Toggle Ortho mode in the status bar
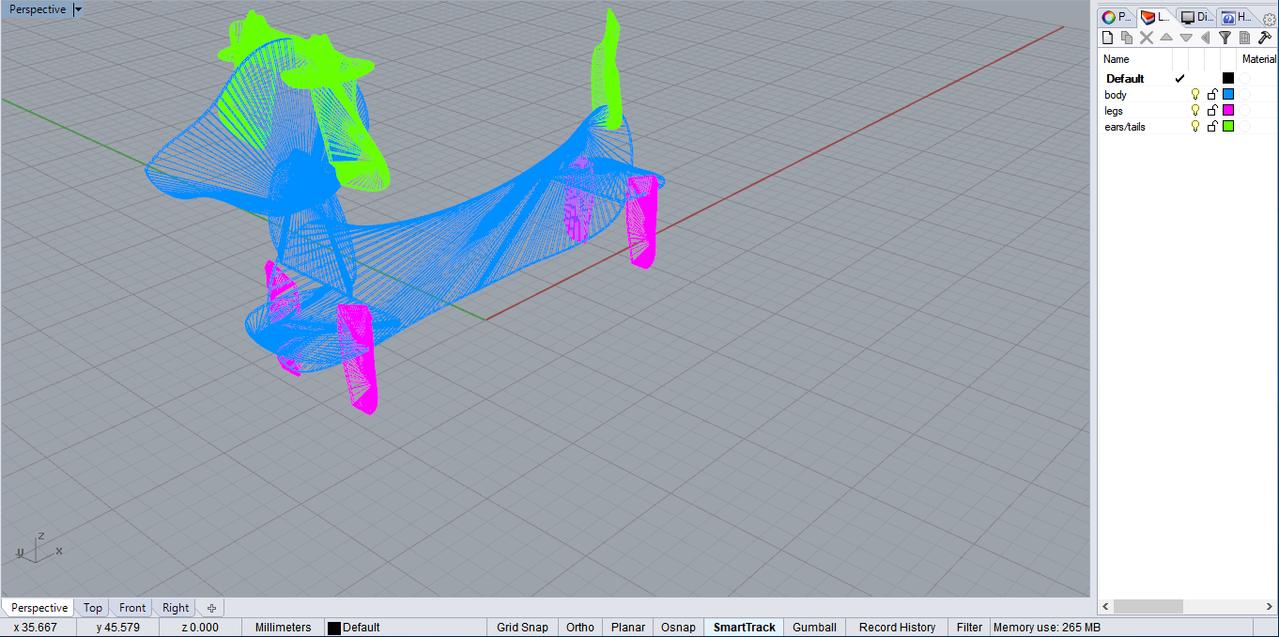Image resolution: width=1279 pixels, height=637 pixels. coord(580,628)
